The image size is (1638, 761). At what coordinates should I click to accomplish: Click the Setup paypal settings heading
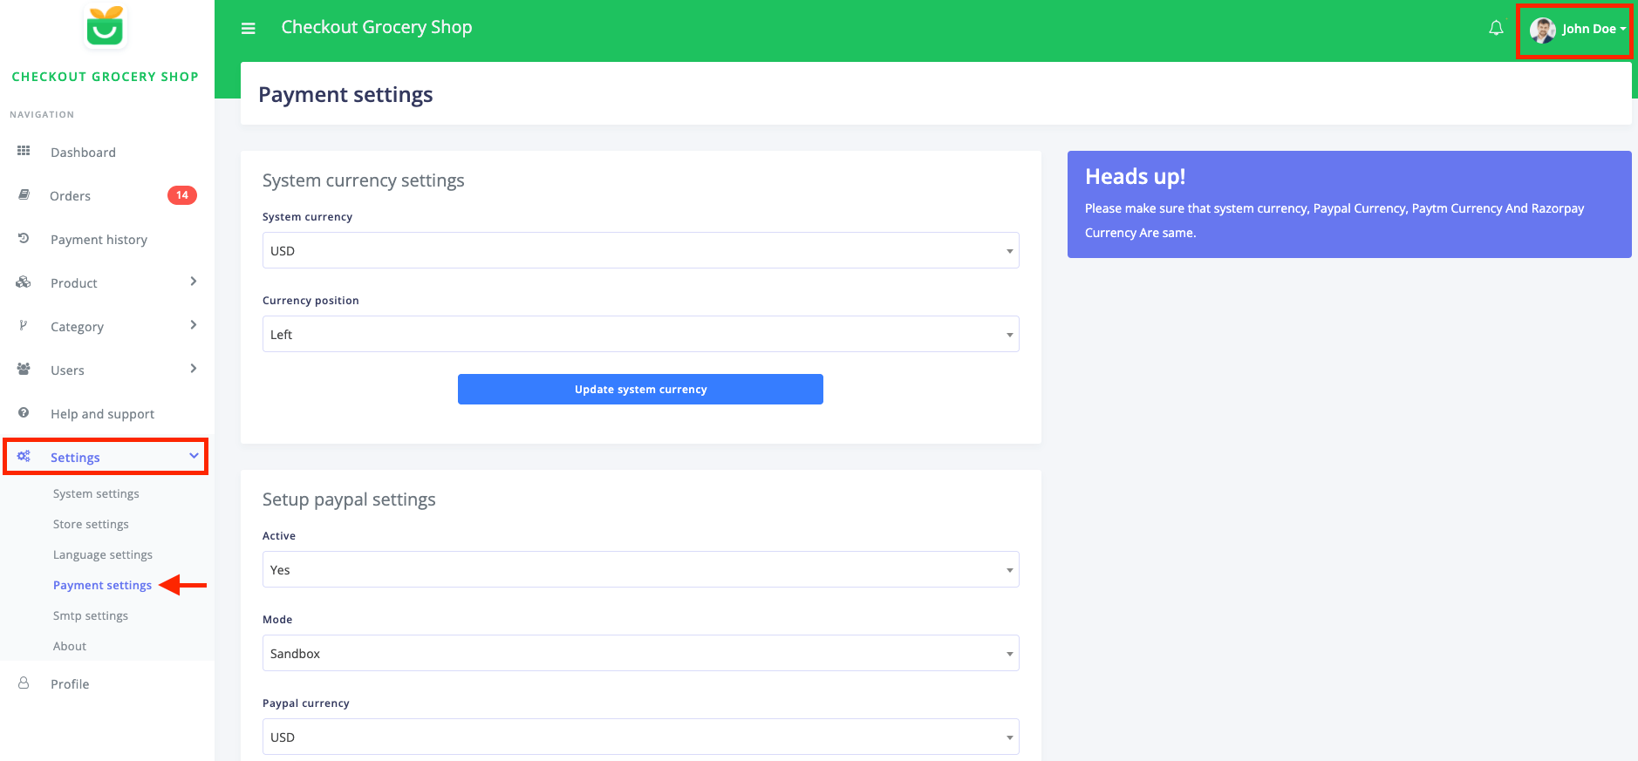(x=349, y=499)
